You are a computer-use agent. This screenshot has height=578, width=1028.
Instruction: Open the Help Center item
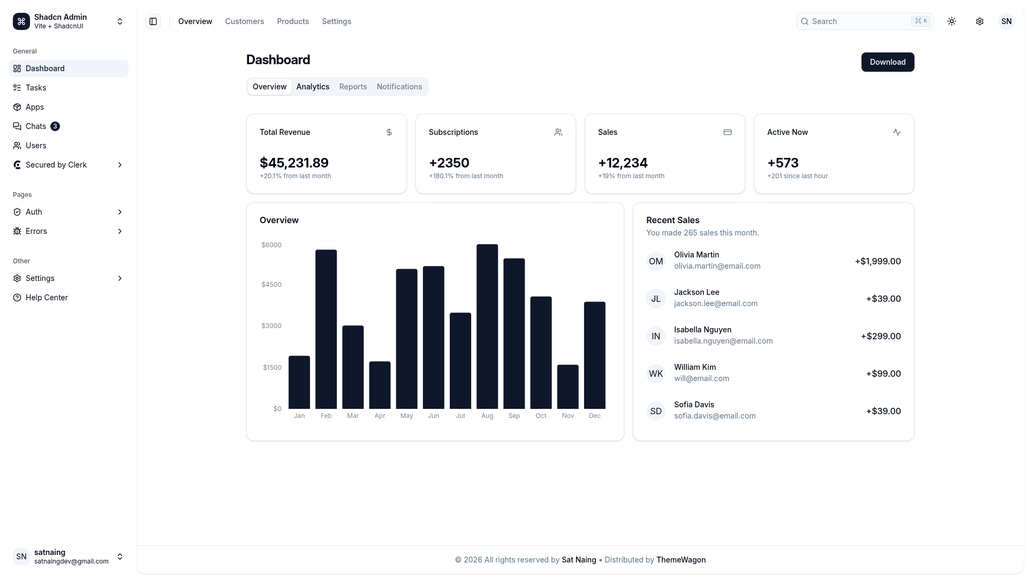69,298
